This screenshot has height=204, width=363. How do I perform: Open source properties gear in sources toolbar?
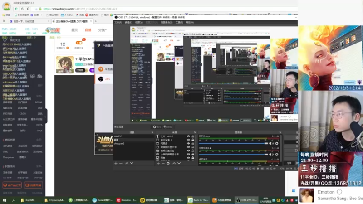(168, 163)
